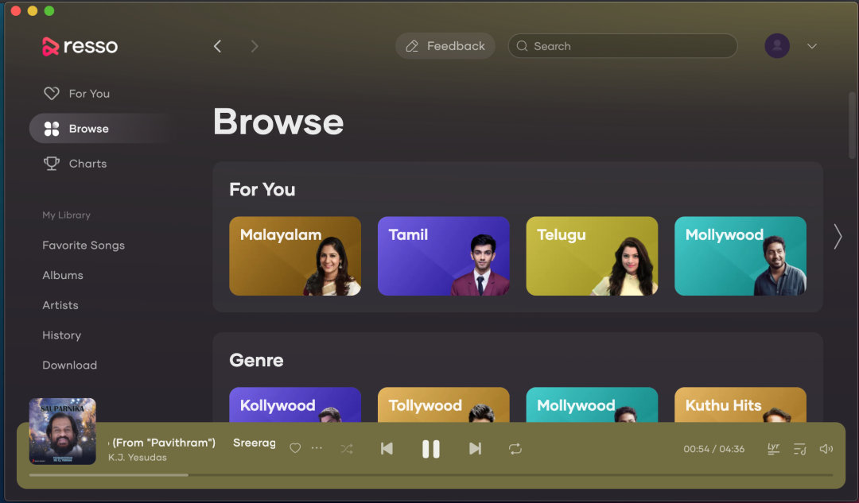Toggle repeat mode for playback
Screen dimensions: 859x503
tap(515, 449)
